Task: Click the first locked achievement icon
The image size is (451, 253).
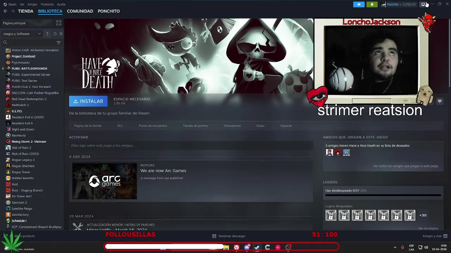Action: click(331, 215)
